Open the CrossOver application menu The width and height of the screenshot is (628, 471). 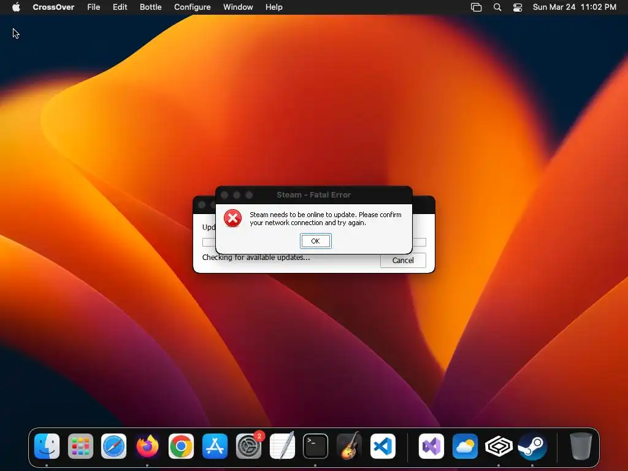pos(53,7)
